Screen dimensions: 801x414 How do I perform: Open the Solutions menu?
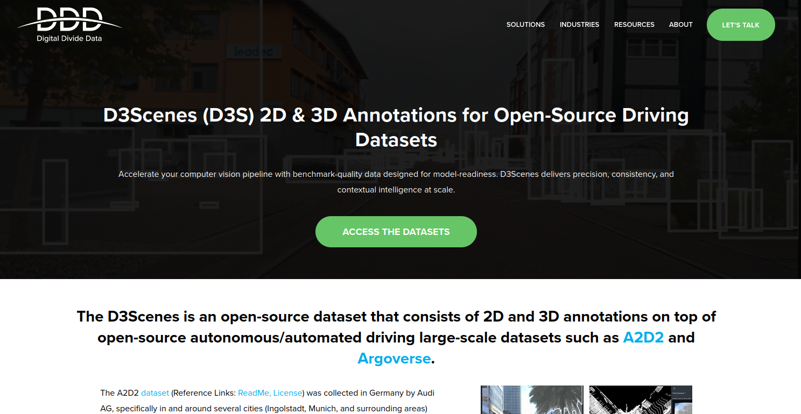525,25
